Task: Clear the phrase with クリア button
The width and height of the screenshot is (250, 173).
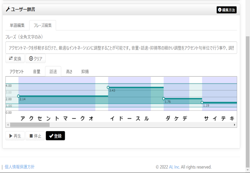Action: (x=36, y=58)
